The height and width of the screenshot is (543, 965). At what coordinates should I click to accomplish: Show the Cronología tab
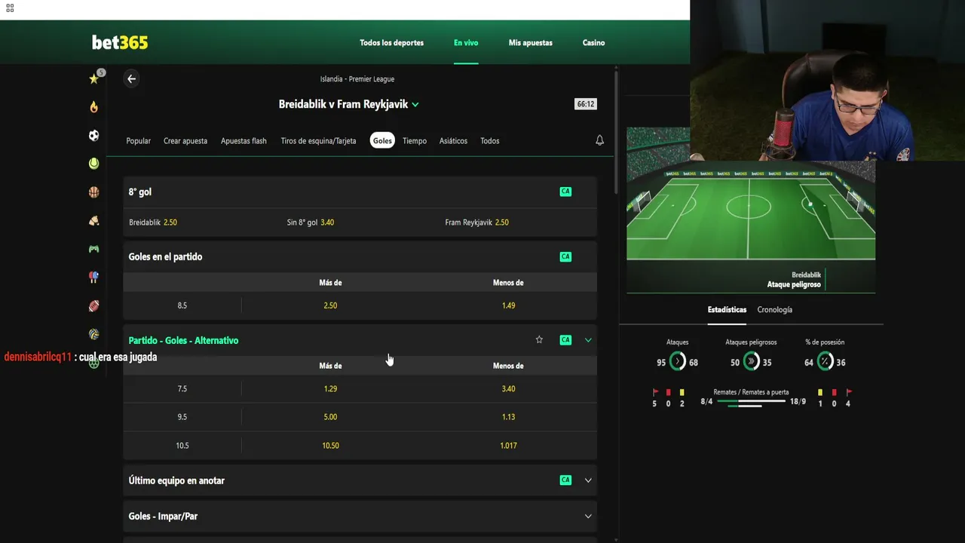(x=774, y=310)
